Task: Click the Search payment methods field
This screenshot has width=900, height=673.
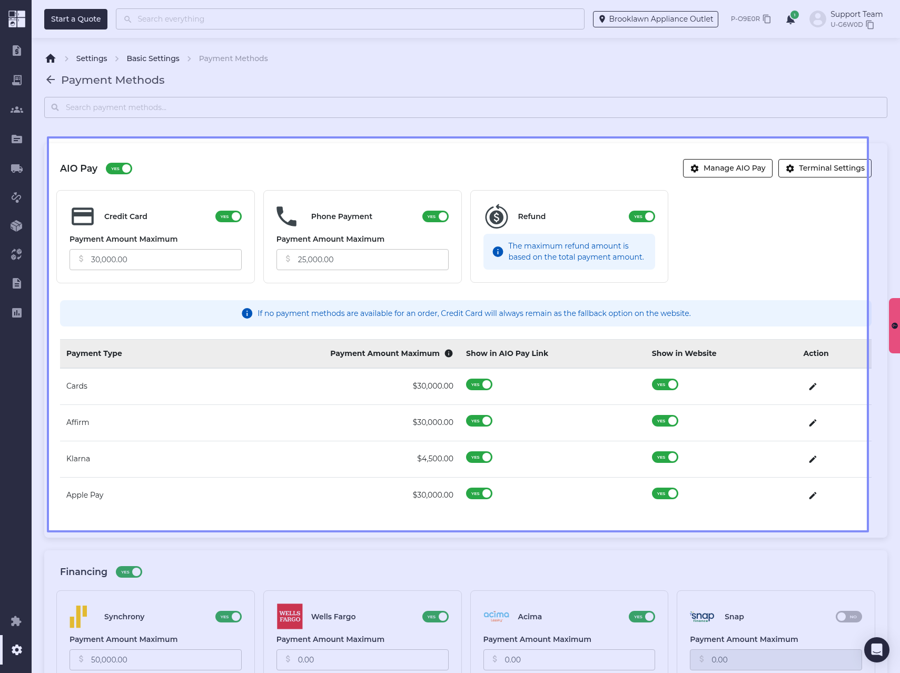Action: click(466, 107)
